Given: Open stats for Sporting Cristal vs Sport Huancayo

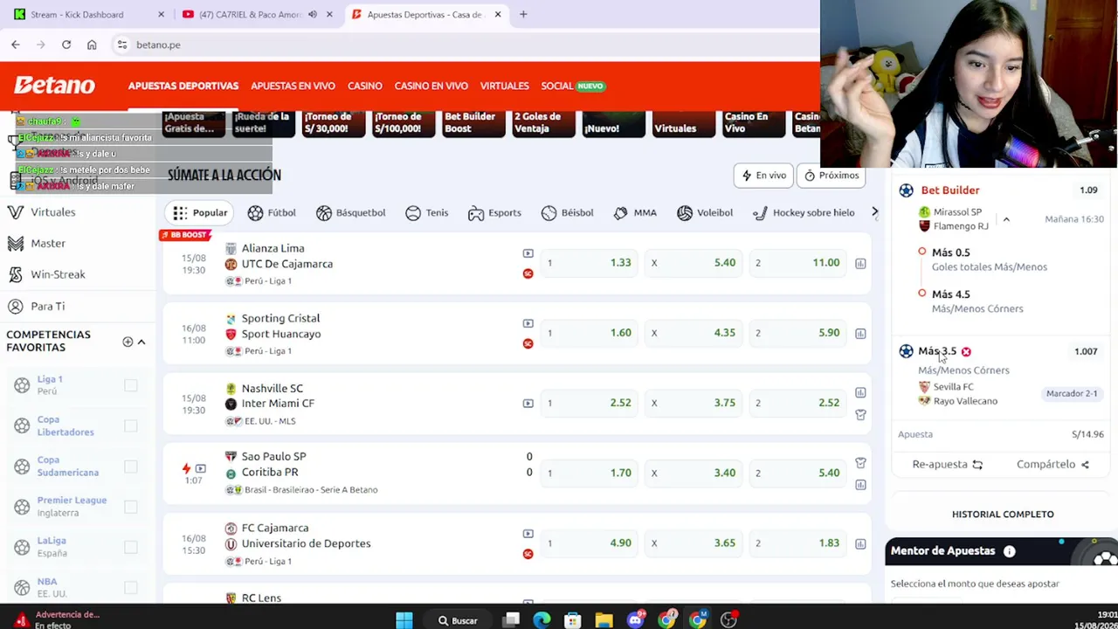Looking at the screenshot, I should [x=860, y=333].
